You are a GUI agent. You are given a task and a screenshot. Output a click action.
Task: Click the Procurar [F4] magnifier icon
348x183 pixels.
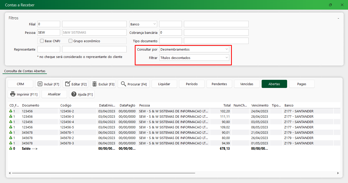coord(124,84)
